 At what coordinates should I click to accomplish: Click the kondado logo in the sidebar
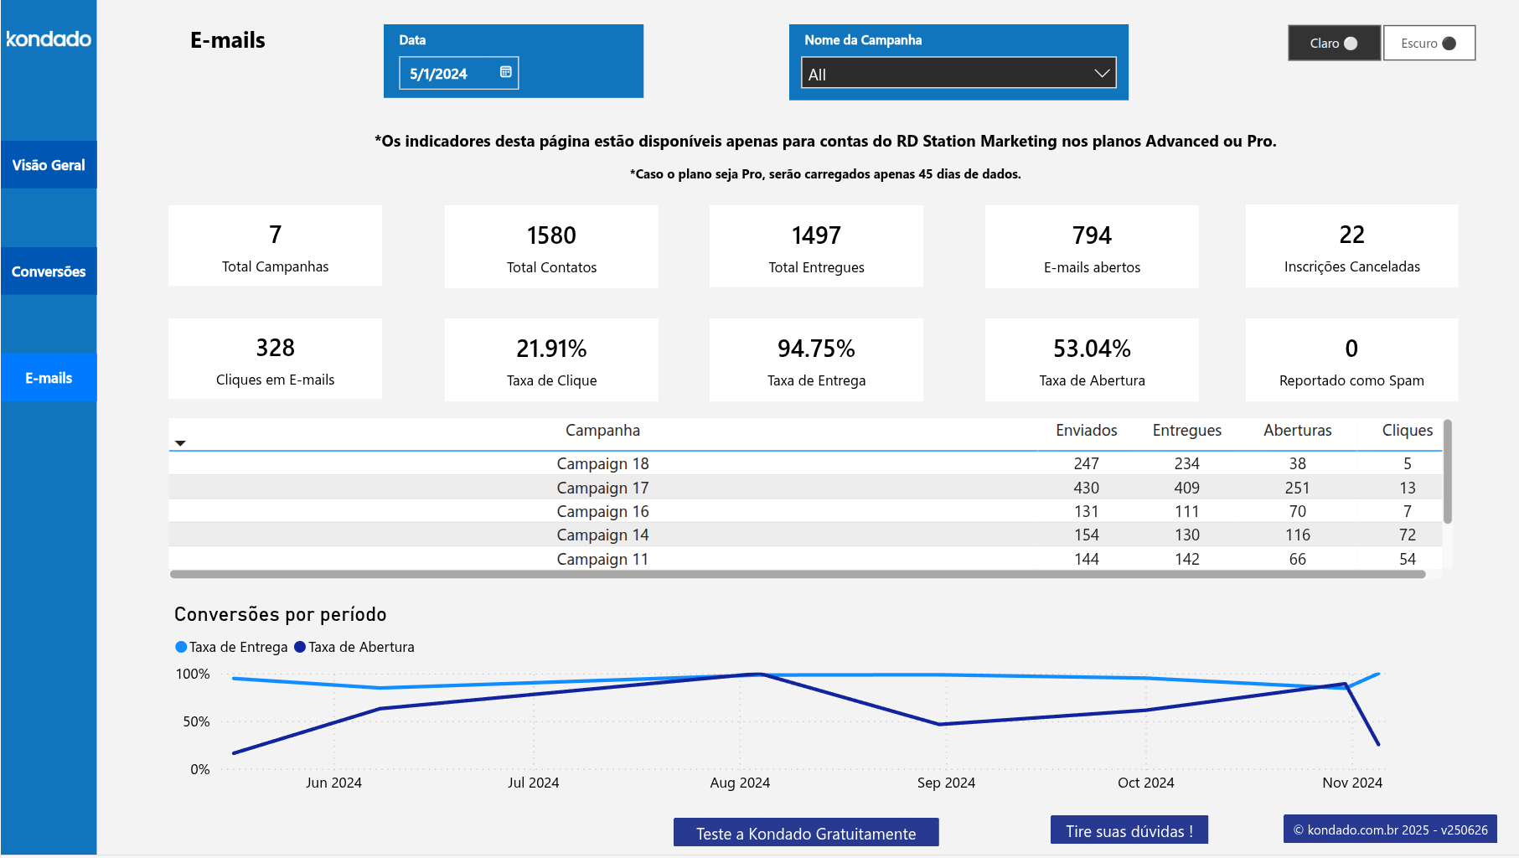point(49,39)
